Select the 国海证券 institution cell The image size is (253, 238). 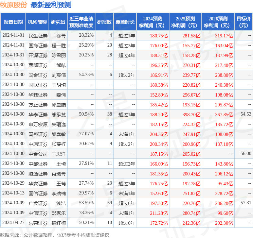point(38,46)
